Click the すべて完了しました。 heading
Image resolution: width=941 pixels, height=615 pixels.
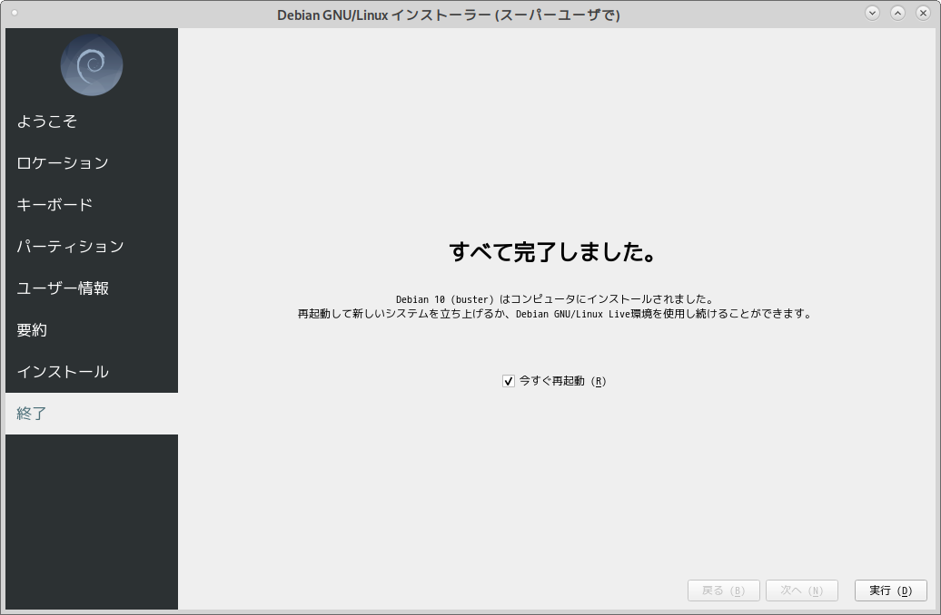tap(553, 252)
